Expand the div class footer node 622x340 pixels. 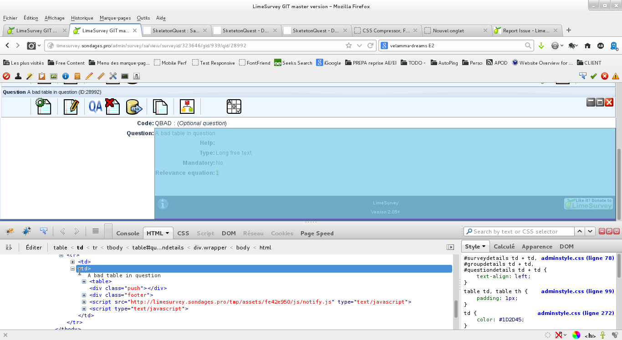[84, 295]
